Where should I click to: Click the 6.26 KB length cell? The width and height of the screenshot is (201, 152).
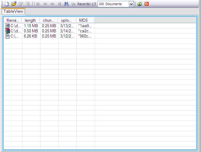coord(31,36)
